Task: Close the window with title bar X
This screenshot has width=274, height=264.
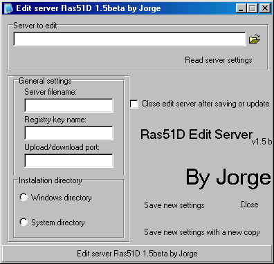Action: pyautogui.click(x=265, y=8)
